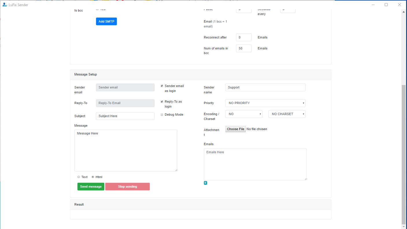This screenshot has height=229, width=407.
Task: Click Choose File for the attachment
Action: click(236, 129)
